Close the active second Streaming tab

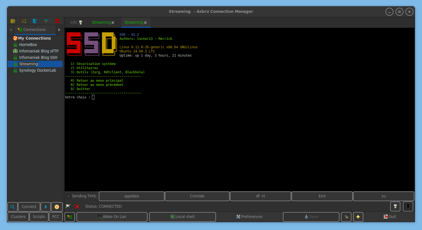pyautogui.click(x=145, y=23)
